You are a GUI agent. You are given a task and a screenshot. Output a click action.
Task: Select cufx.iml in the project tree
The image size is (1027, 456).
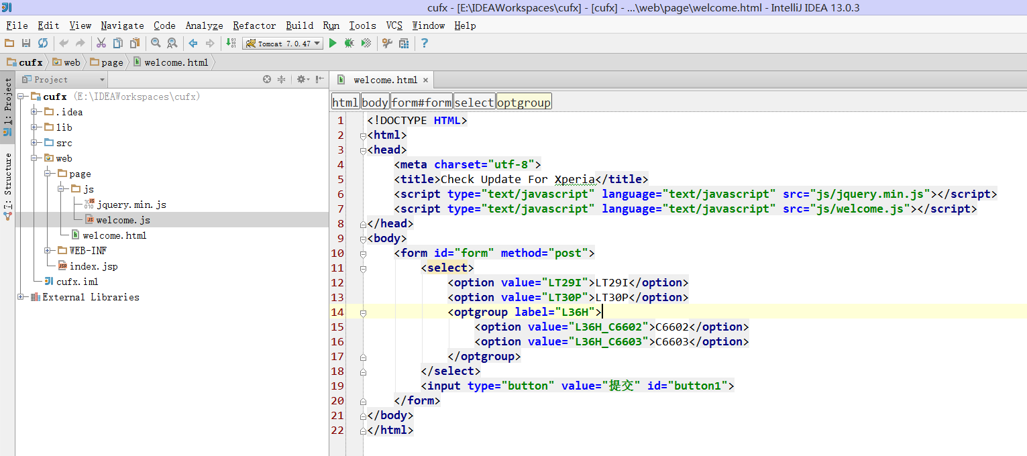click(x=71, y=282)
